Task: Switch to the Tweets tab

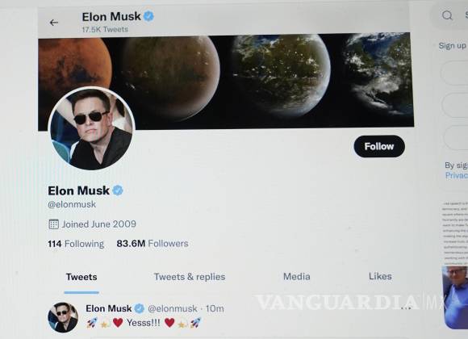Action: [81, 277]
